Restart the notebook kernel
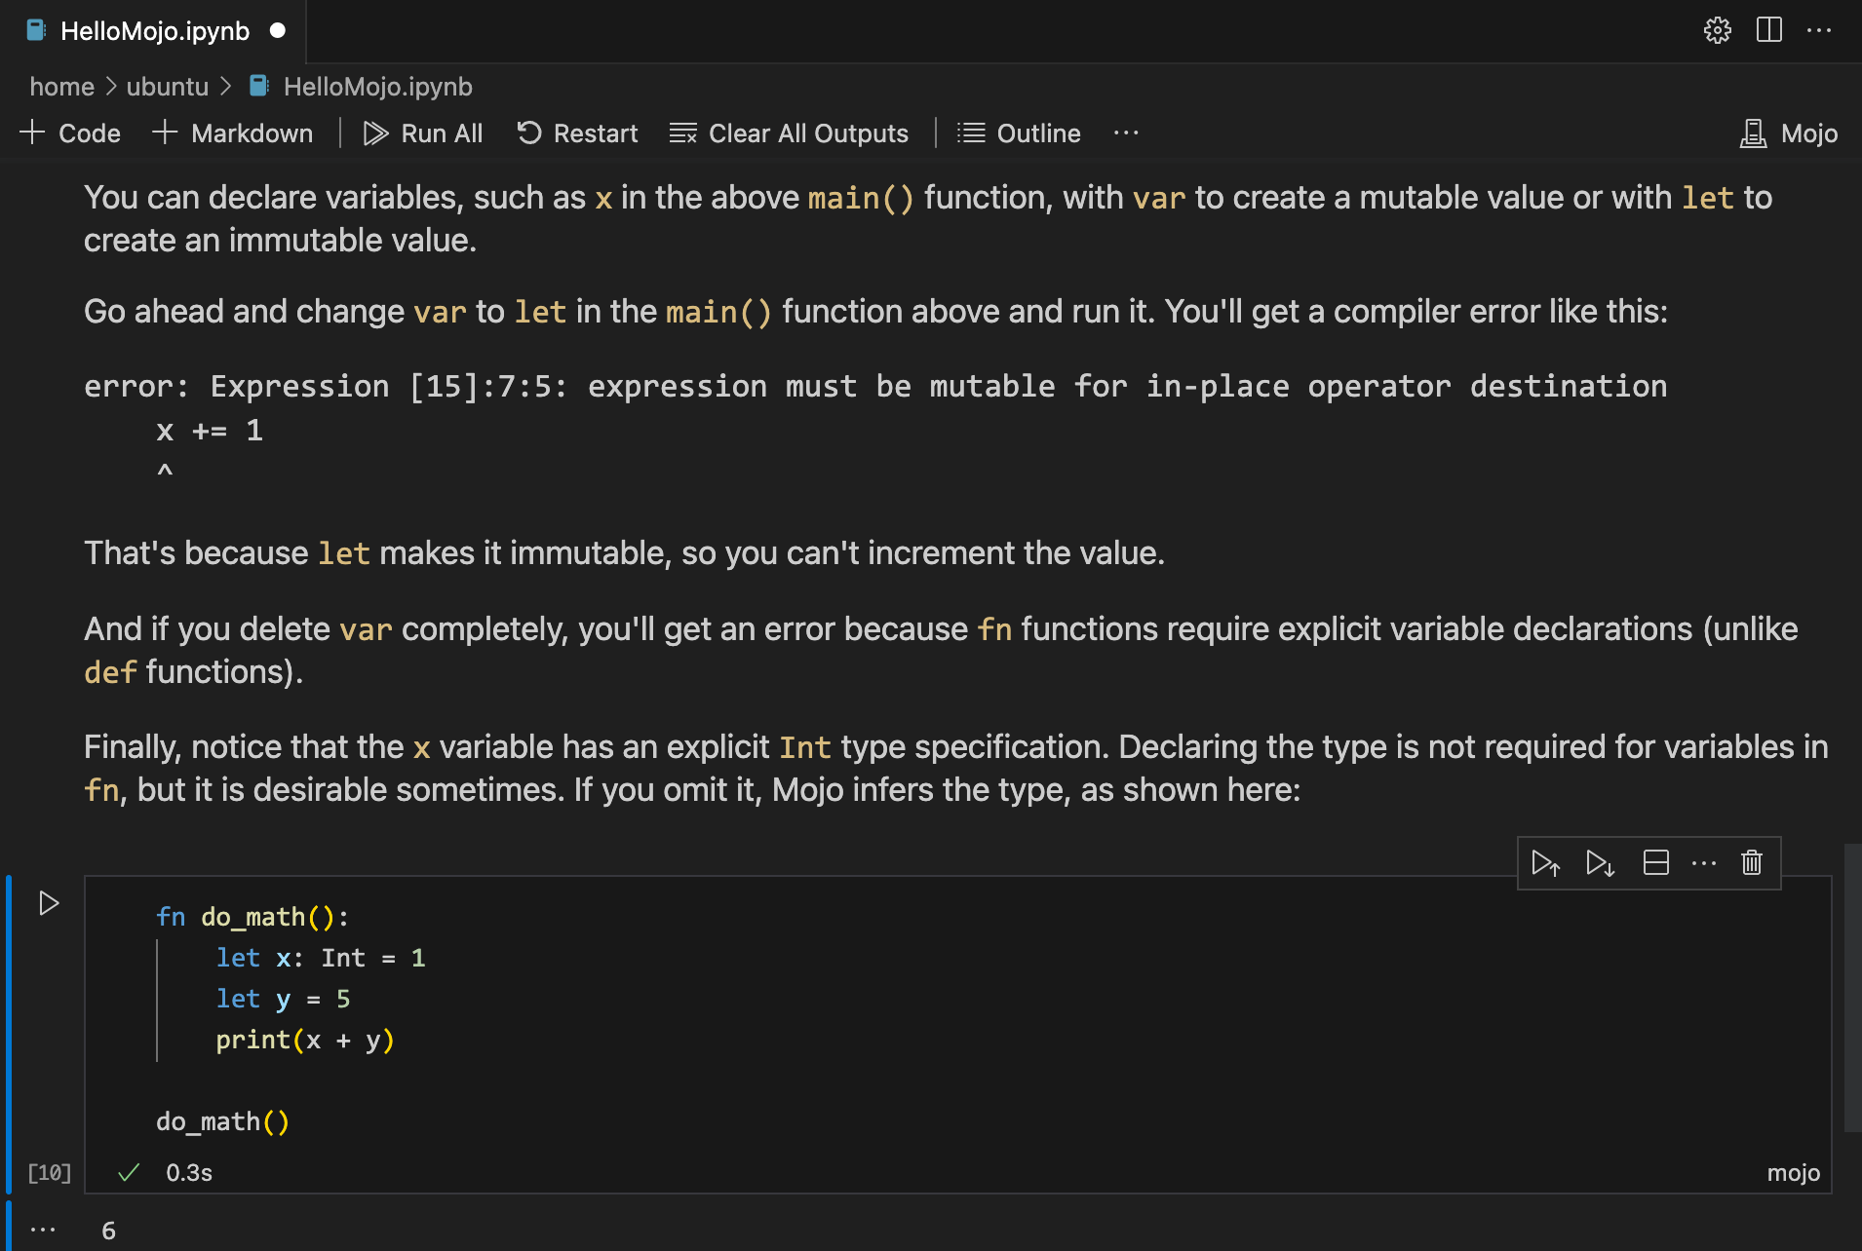 tap(577, 133)
